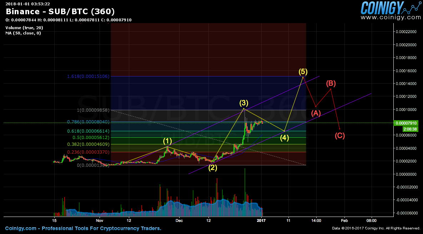Select the MA (50, close, 0) indicator label
Viewport: 423px width, 234px height.
23,33
